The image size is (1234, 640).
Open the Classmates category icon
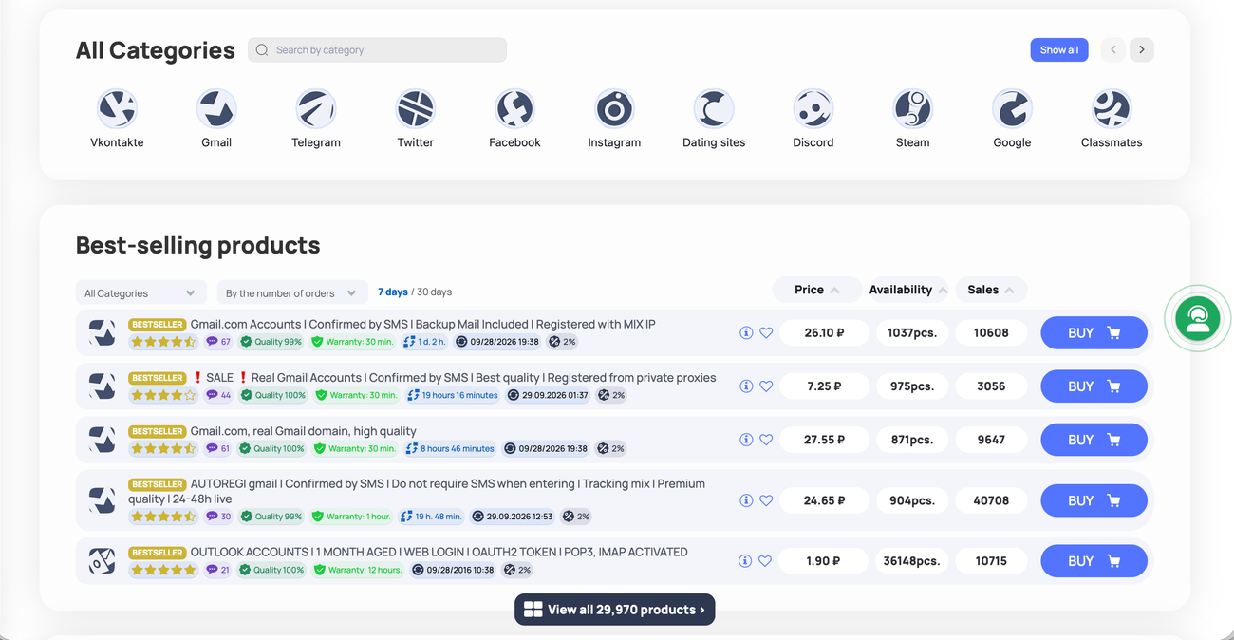click(x=1112, y=109)
